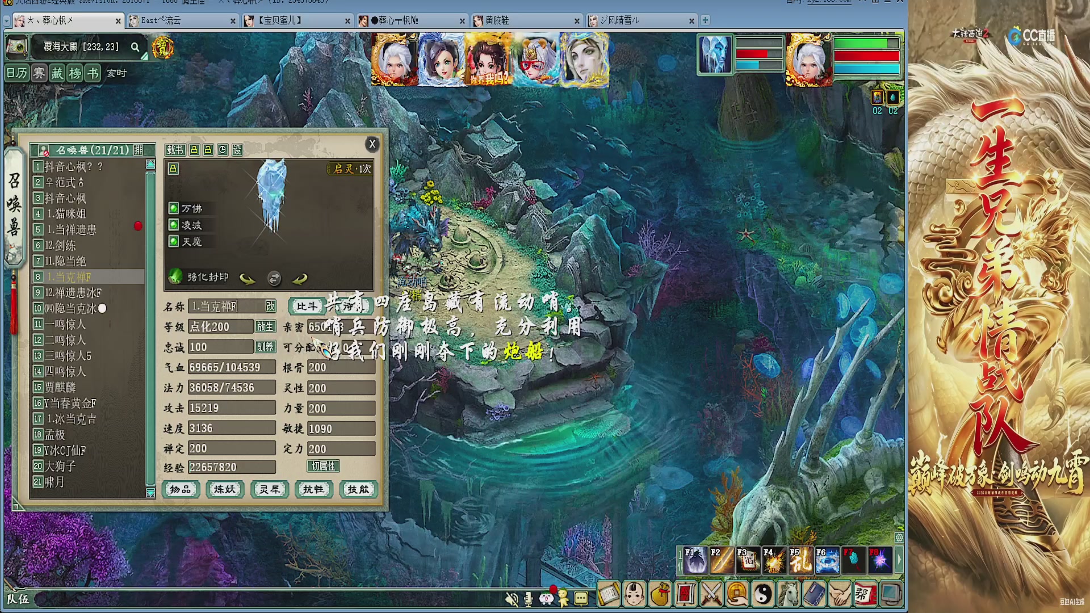Open the chat bubble icon
The height and width of the screenshot is (613, 1090).
tap(581, 598)
